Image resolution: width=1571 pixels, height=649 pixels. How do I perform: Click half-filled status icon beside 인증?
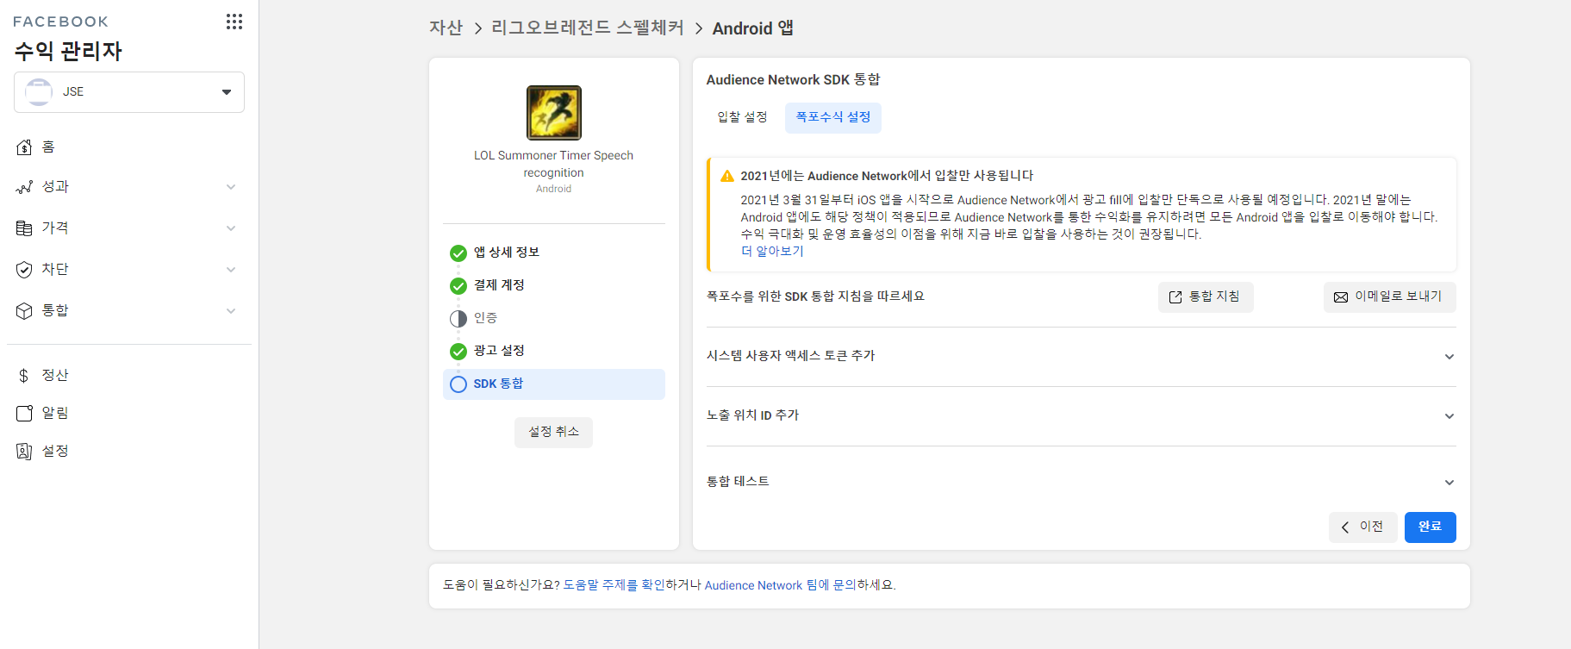458,319
